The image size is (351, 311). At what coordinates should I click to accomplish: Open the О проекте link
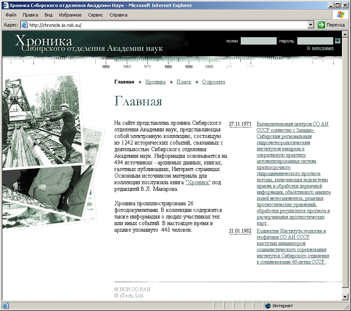coord(213,82)
